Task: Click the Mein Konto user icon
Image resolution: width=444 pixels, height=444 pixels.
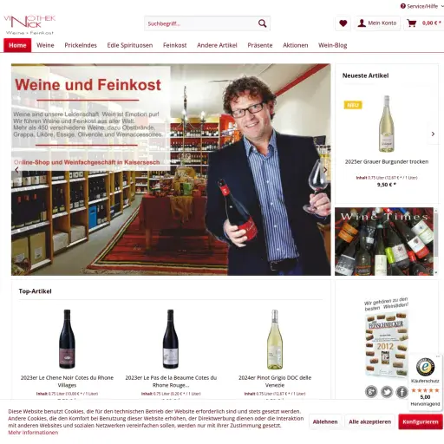Action: pos(362,23)
